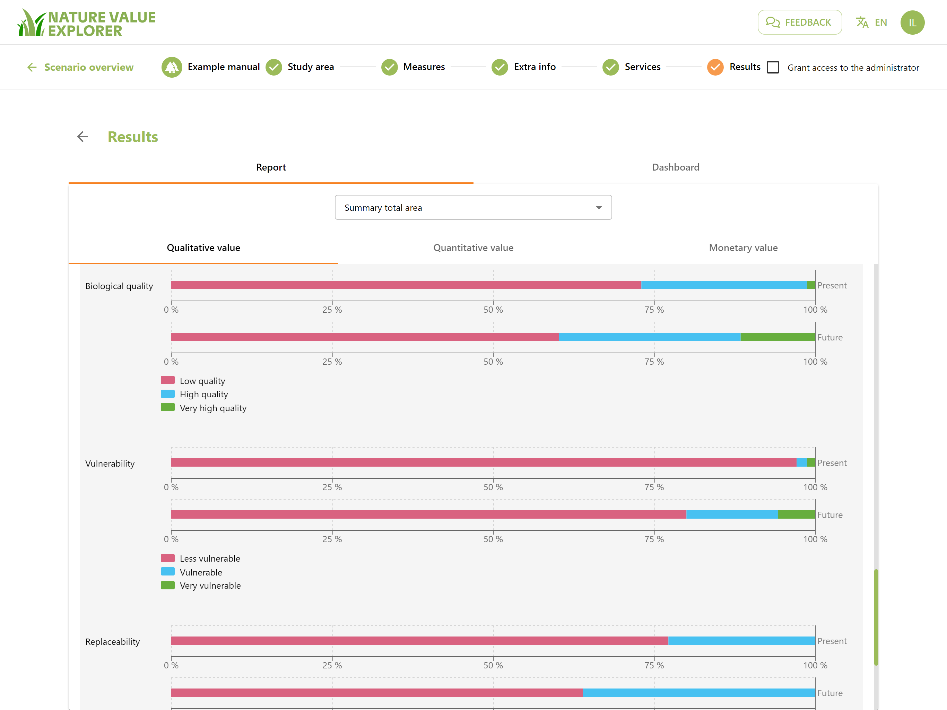Click the green vertical scrollbar thumb
This screenshot has width=947, height=710.
click(x=876, y=617)
